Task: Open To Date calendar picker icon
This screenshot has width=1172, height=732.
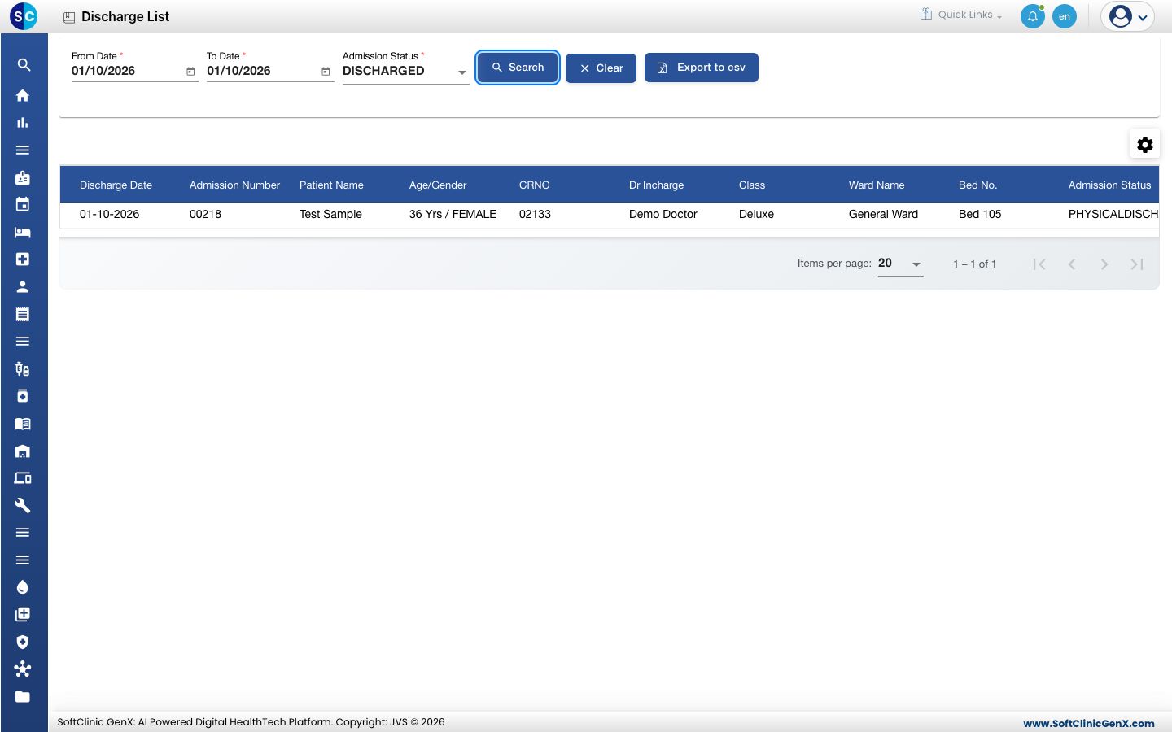Action: (326, 72)
